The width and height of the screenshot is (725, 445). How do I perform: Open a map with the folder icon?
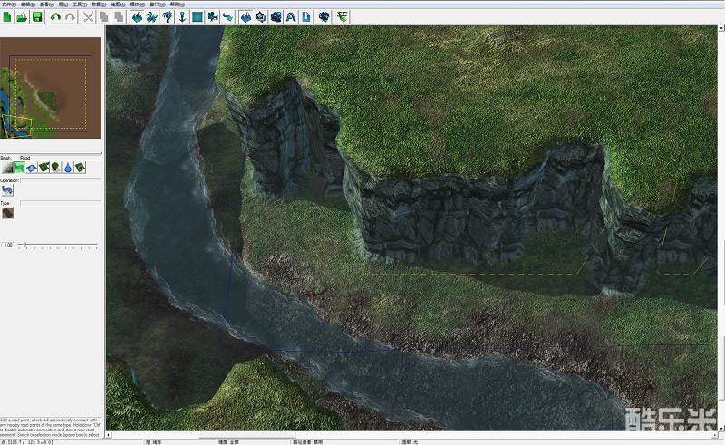(x=22, y=16)
